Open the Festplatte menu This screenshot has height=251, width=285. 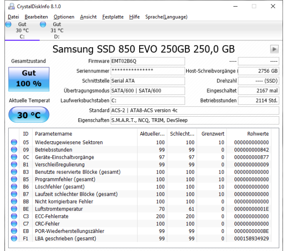[x=113, y=17]
